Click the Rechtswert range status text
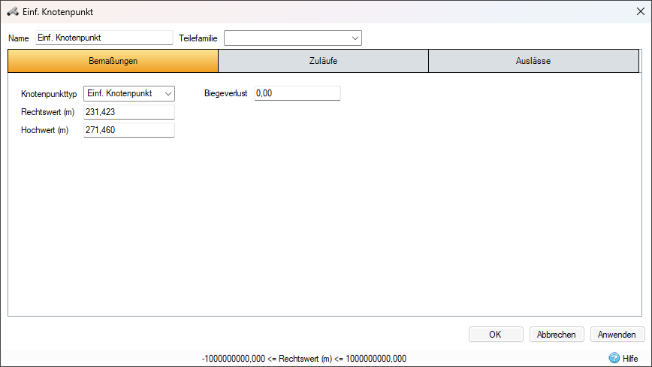This screenshot has height=367, width=652. pyautogui.click(x=304, y=359)
